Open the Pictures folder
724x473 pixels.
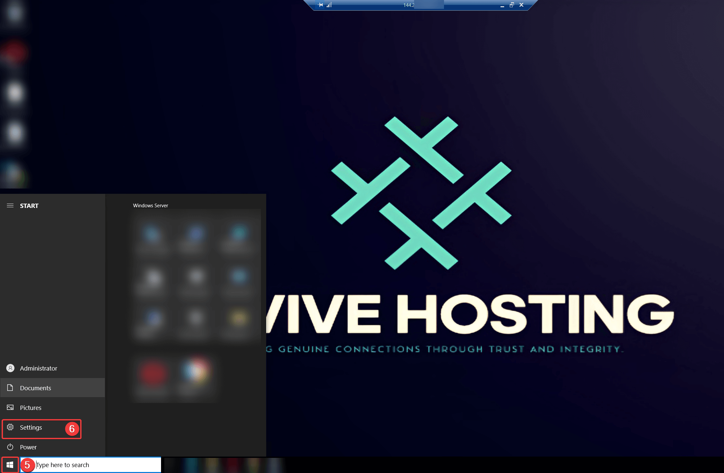click(x=53, y=408)
